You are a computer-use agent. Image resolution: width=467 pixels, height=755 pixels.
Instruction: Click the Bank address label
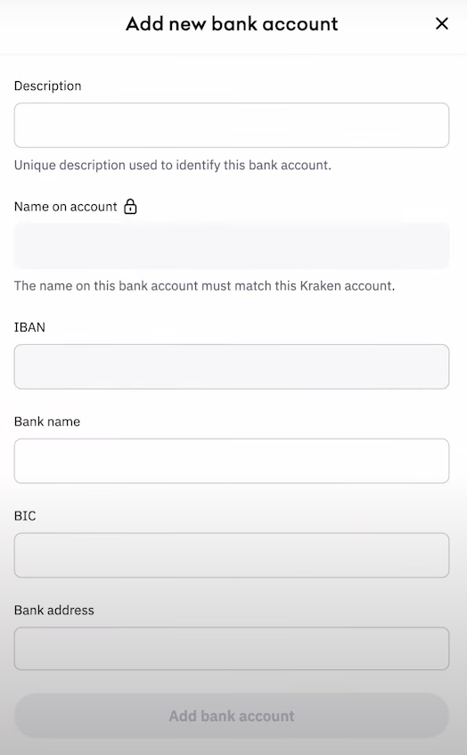click(x=54, y=610)
